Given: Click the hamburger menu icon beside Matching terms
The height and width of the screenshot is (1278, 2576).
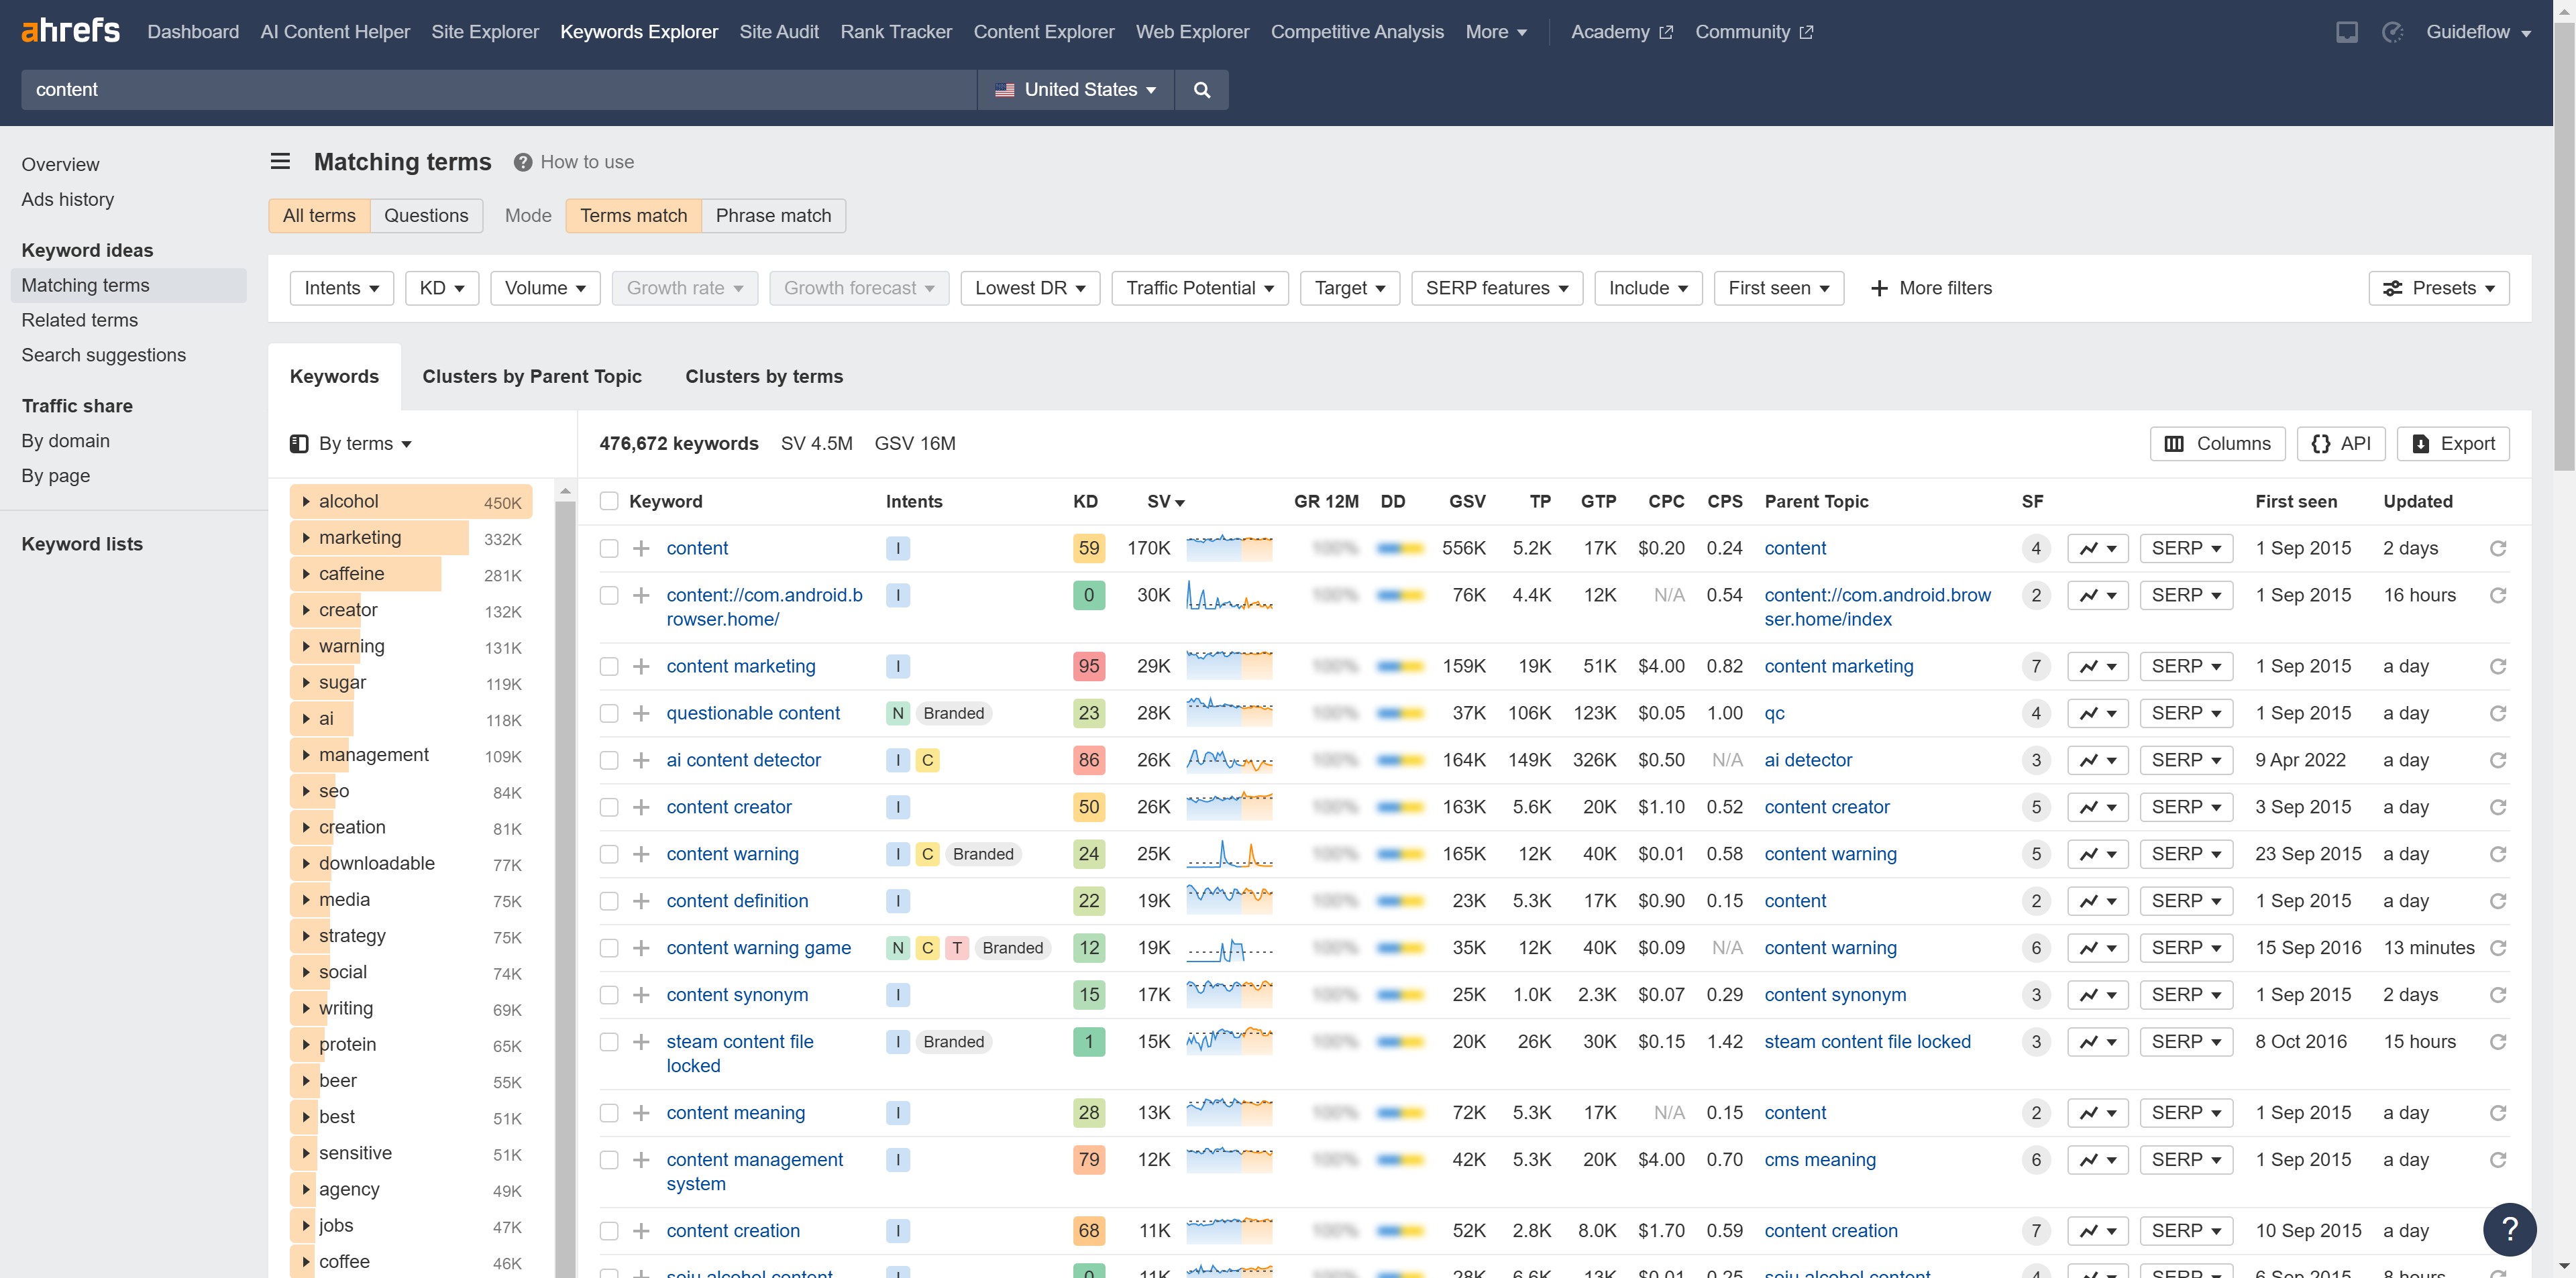Looking at the screenshot, I should pyautogui.click(x=280, y=162).
